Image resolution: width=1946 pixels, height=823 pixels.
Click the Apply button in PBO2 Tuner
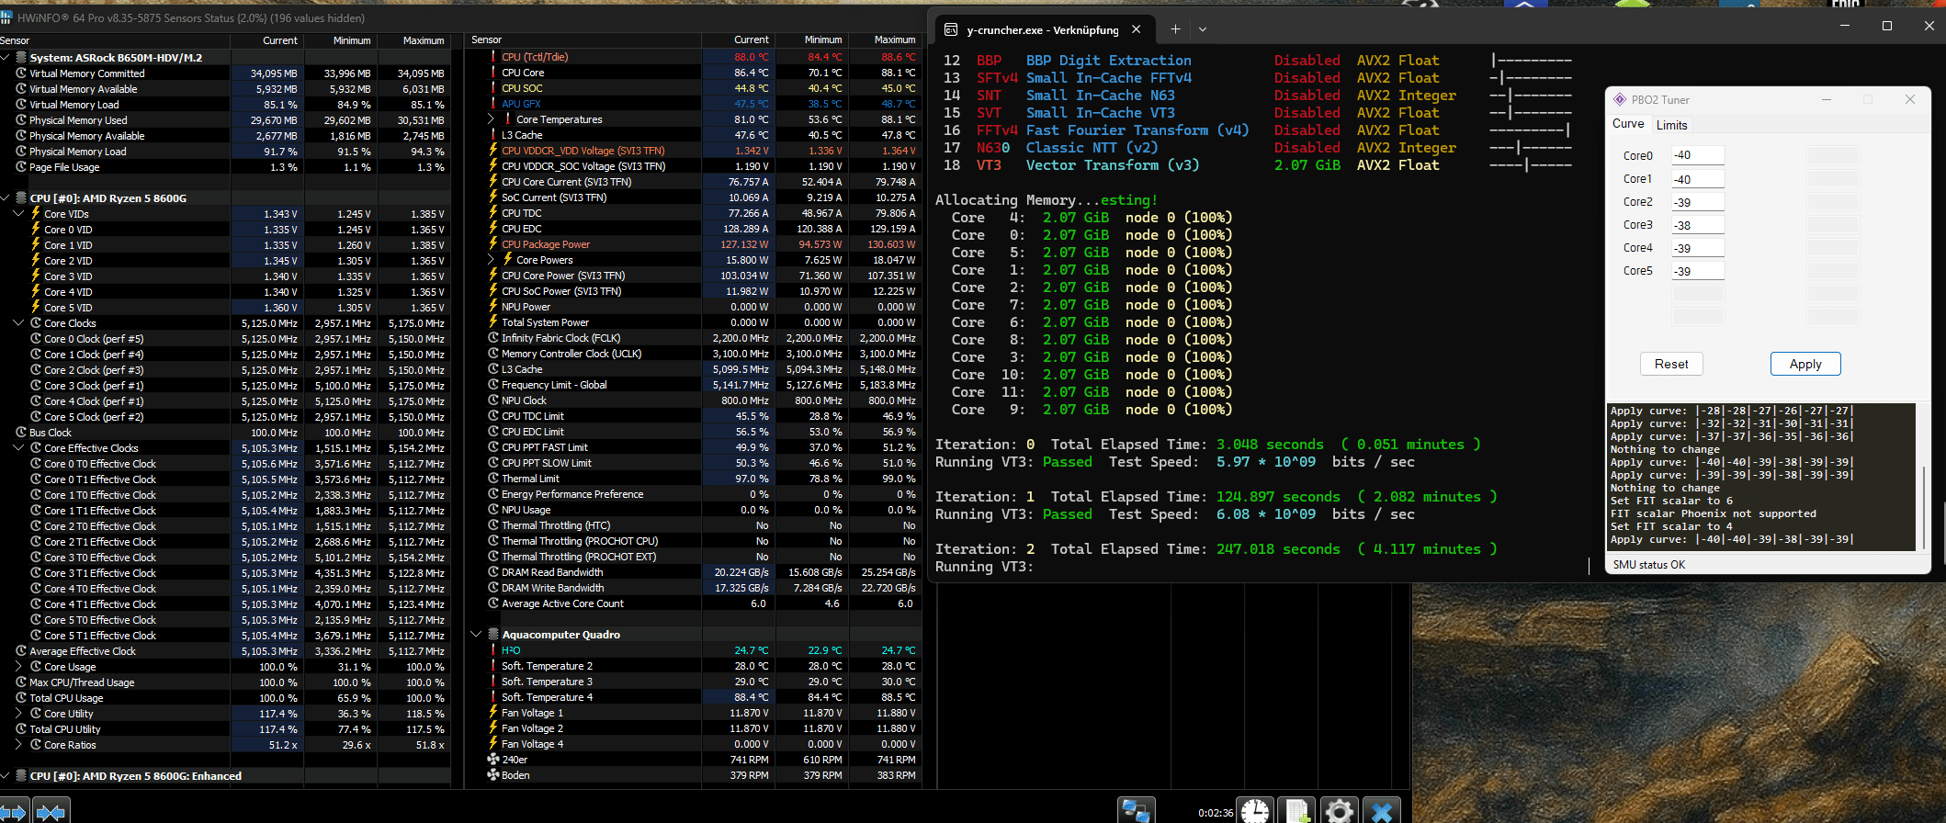pos(1805,364)
